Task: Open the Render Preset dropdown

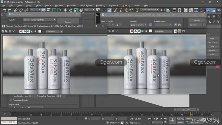Action: click(163, 25)
